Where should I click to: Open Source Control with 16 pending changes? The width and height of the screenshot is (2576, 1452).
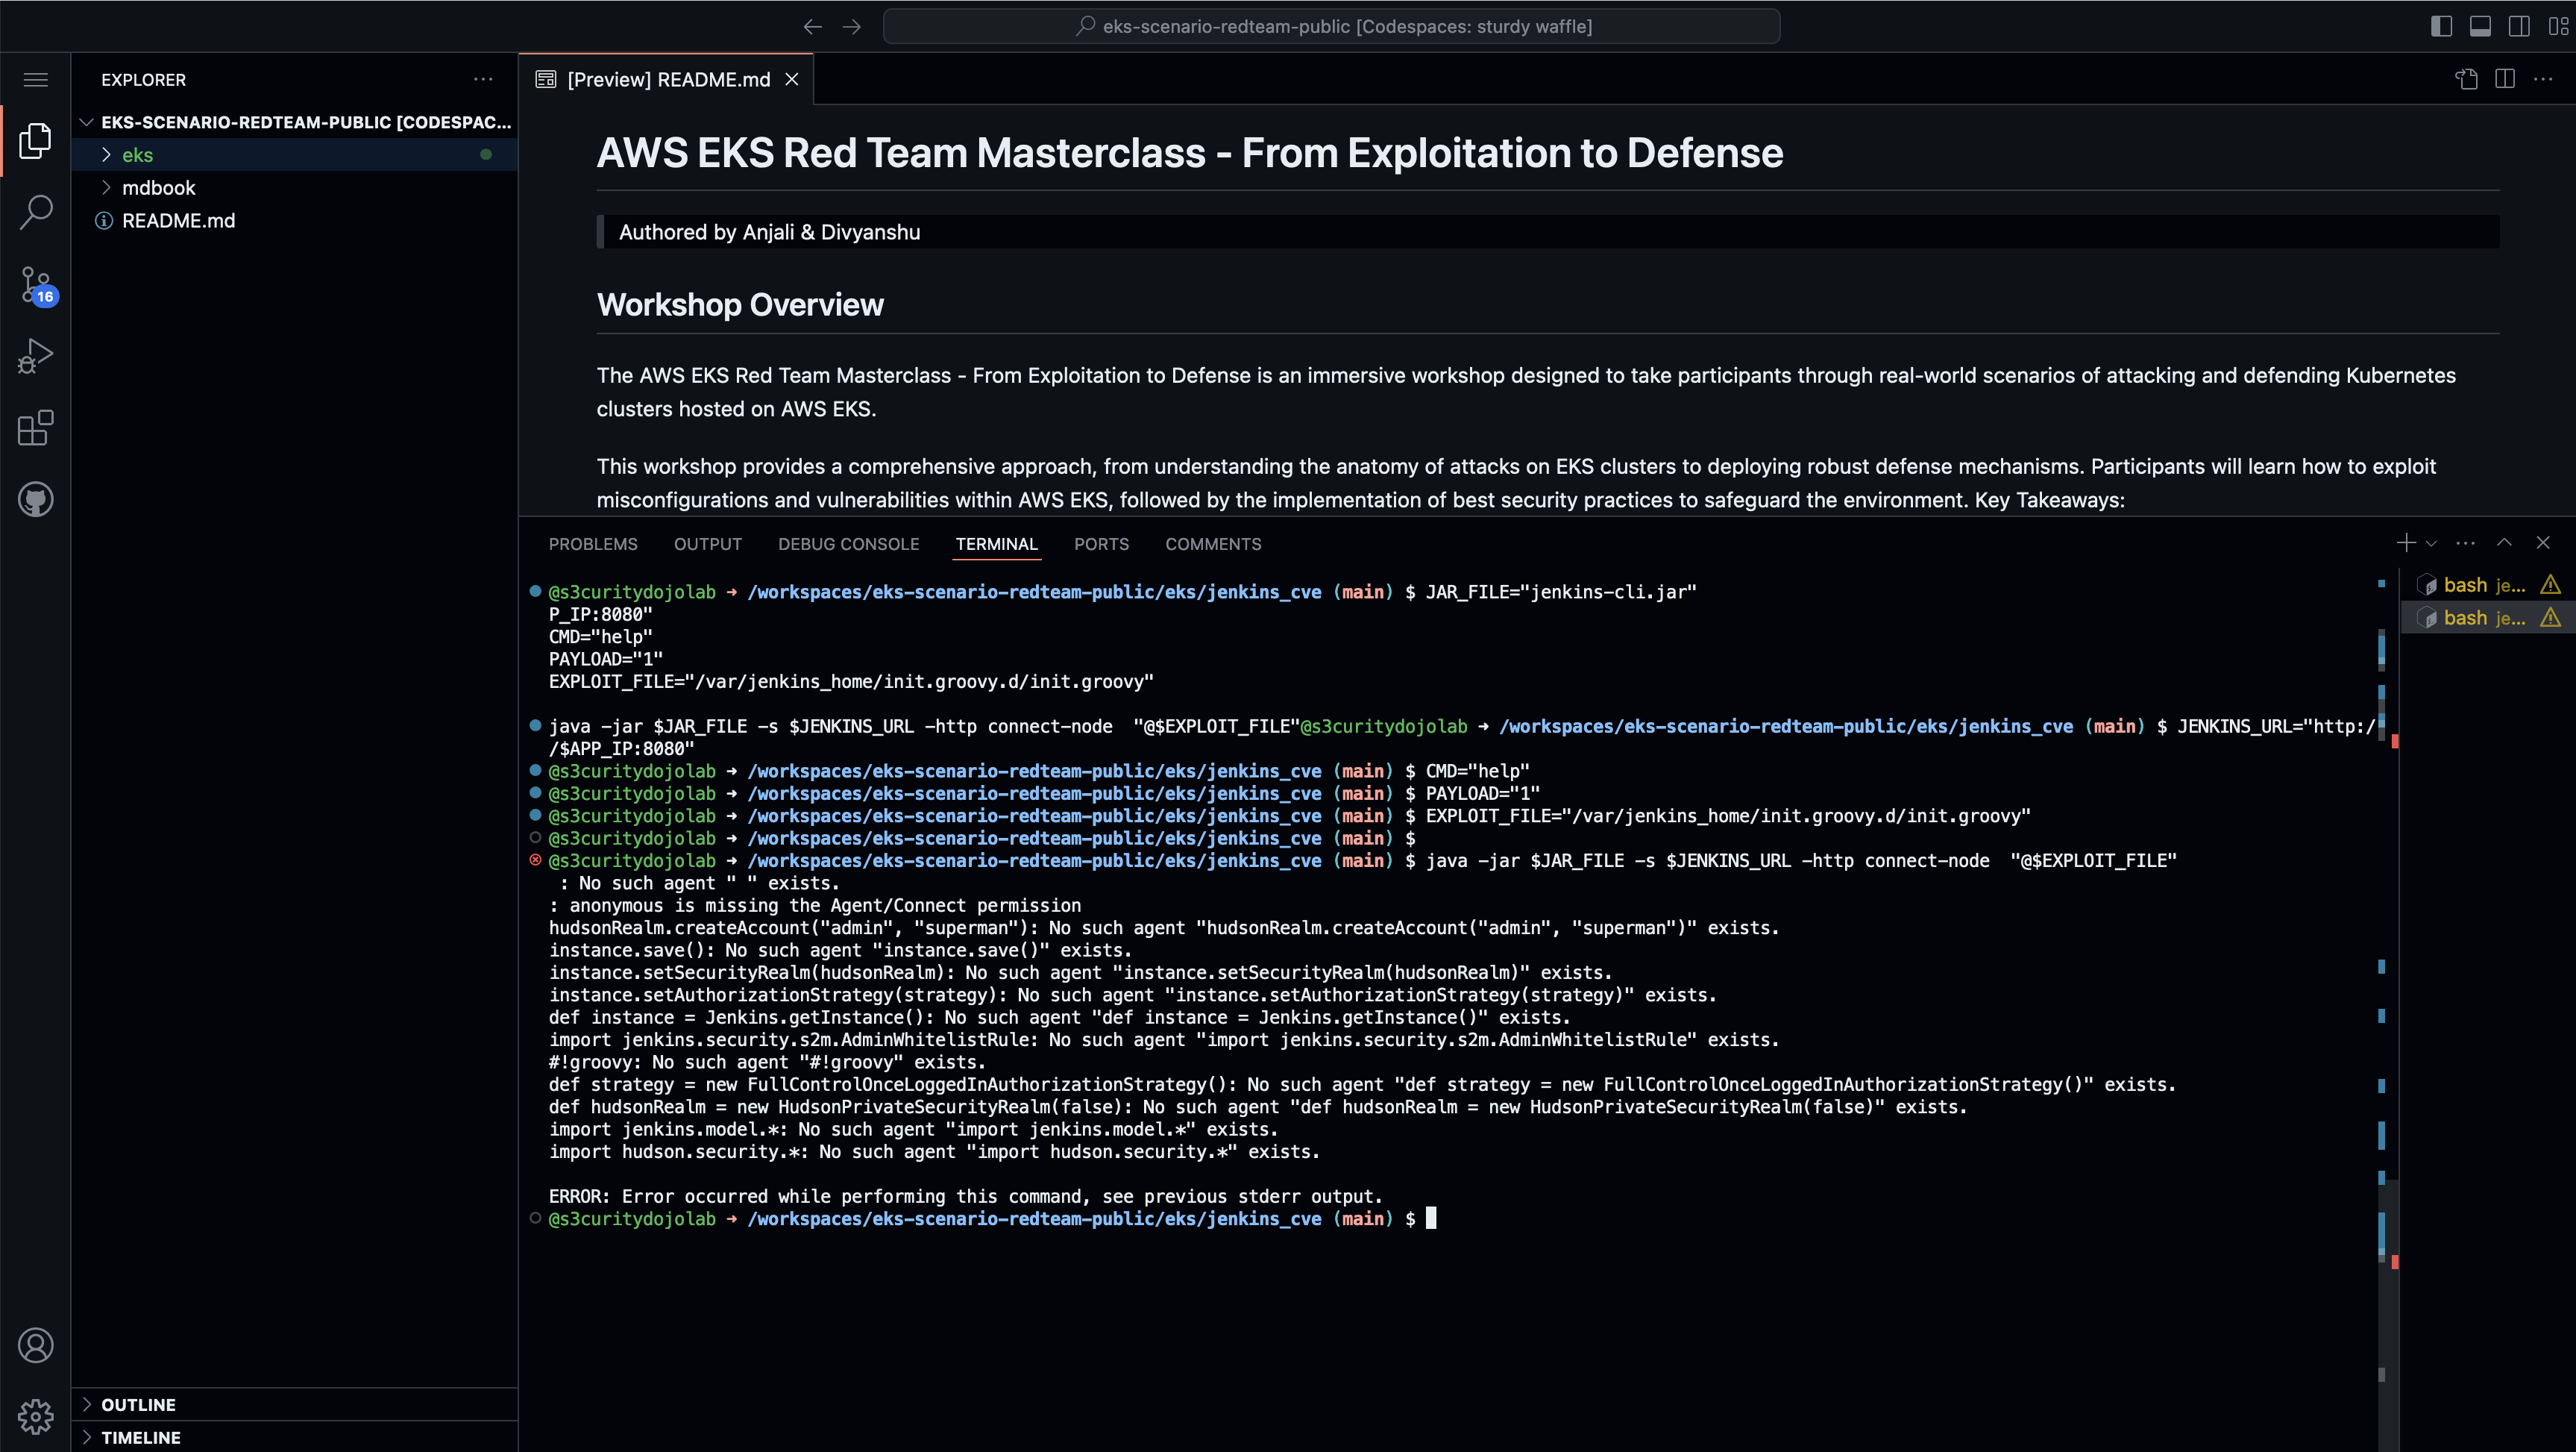(36, 284)
